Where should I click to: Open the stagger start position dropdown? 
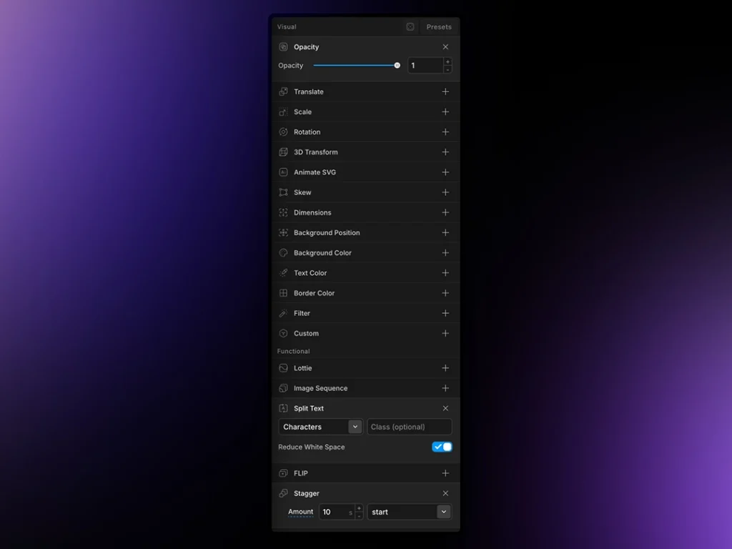tap(409, 512)
